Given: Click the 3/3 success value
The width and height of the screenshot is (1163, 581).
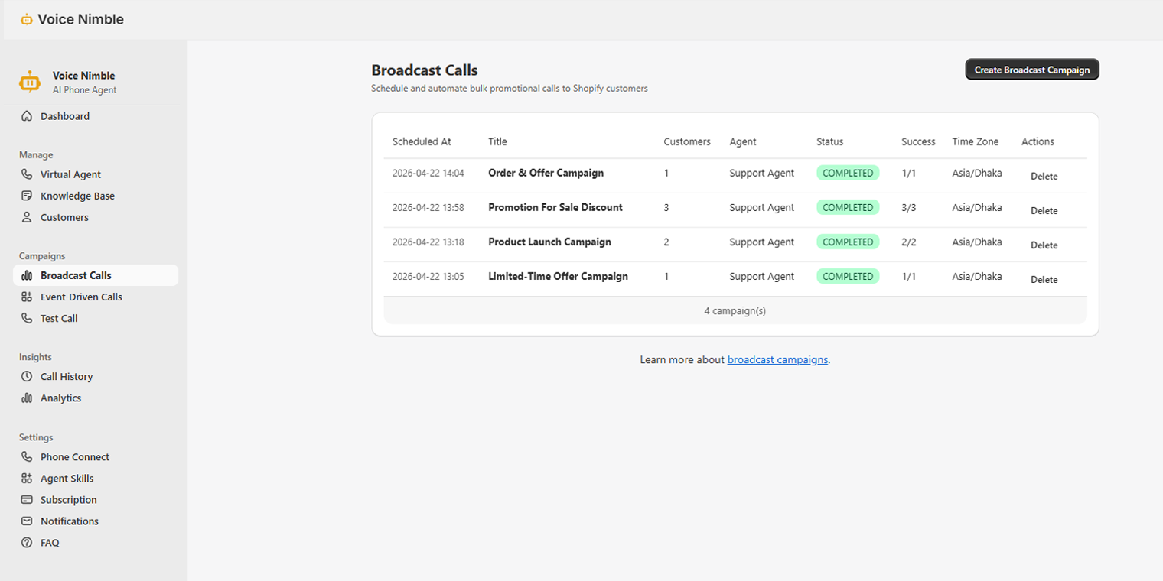Looking at the screenshot, I should (x=909, y=207).
